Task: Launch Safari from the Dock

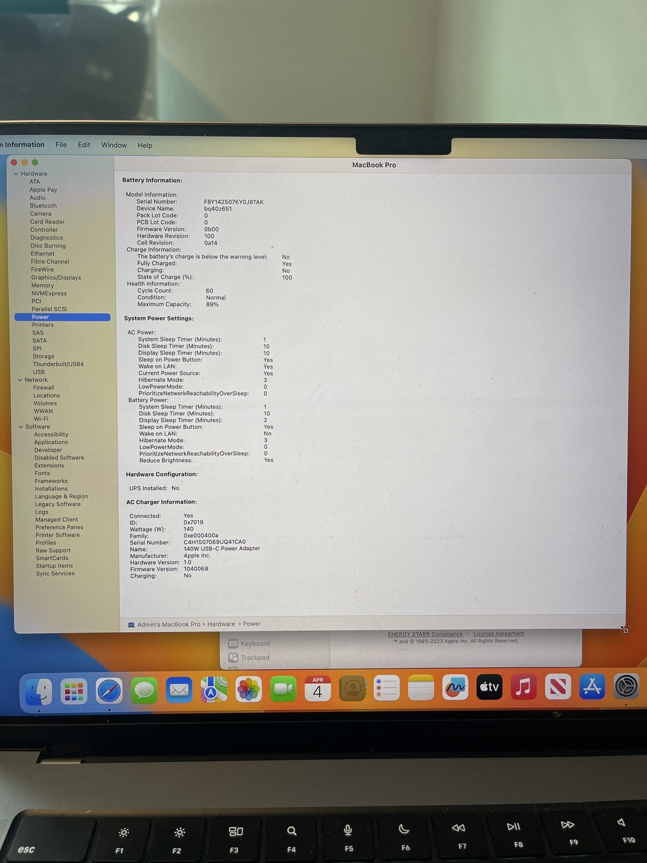Action: pyautogui.click(x=109, y=691)
